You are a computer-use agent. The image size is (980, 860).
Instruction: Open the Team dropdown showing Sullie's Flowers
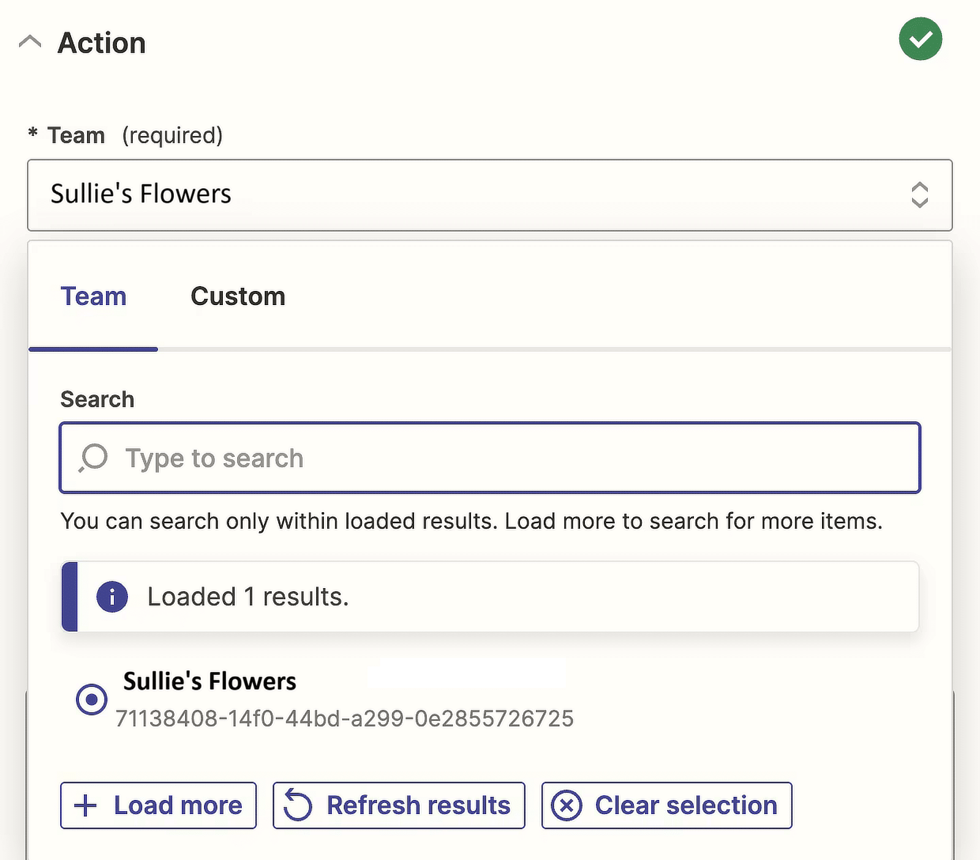478,195
